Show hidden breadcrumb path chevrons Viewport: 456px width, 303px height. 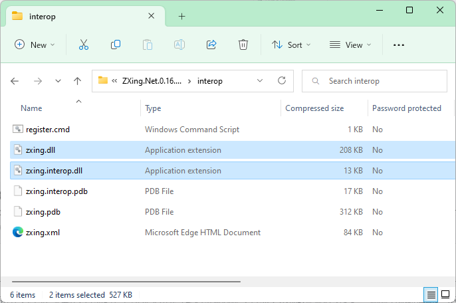coord(114,81)
